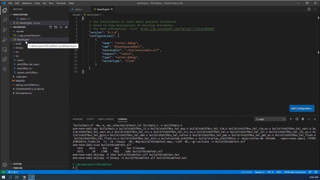Click New Folder icon in VSCODETEST header
Image resolution: width=320 pixels, height=180 pixels.
[x=55, y=27]
